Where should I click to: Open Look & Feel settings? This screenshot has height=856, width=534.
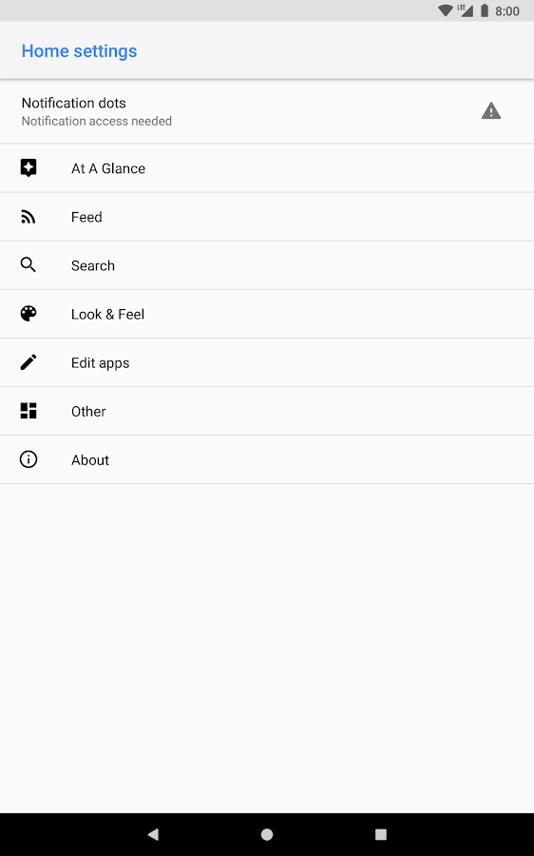coord(267,314)
